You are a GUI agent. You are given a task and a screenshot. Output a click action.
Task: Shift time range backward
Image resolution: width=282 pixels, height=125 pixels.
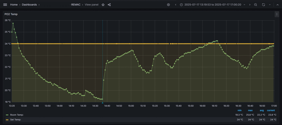175,5
